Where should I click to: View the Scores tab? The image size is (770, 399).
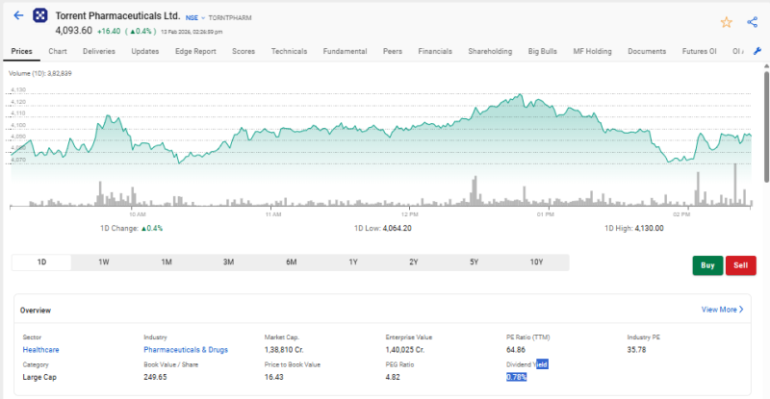click(x=244, y=51)
